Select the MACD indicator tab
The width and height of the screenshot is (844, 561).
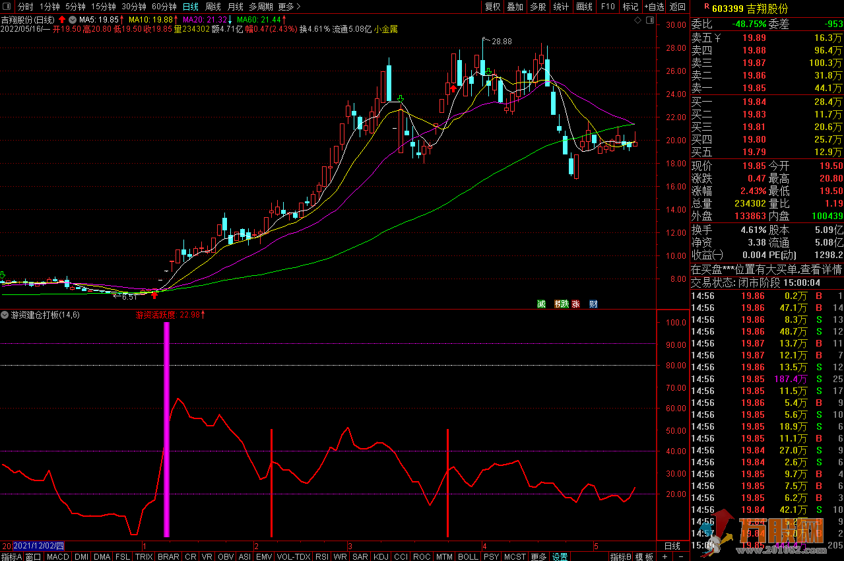(x=57, y=557)
